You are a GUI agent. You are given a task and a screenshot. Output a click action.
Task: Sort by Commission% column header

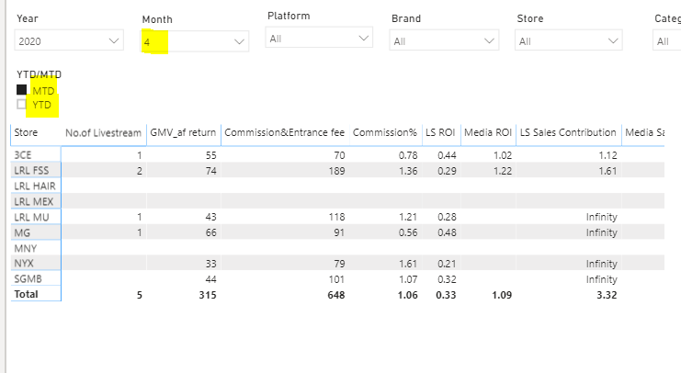pyautogui.click(x=385, y=133)
